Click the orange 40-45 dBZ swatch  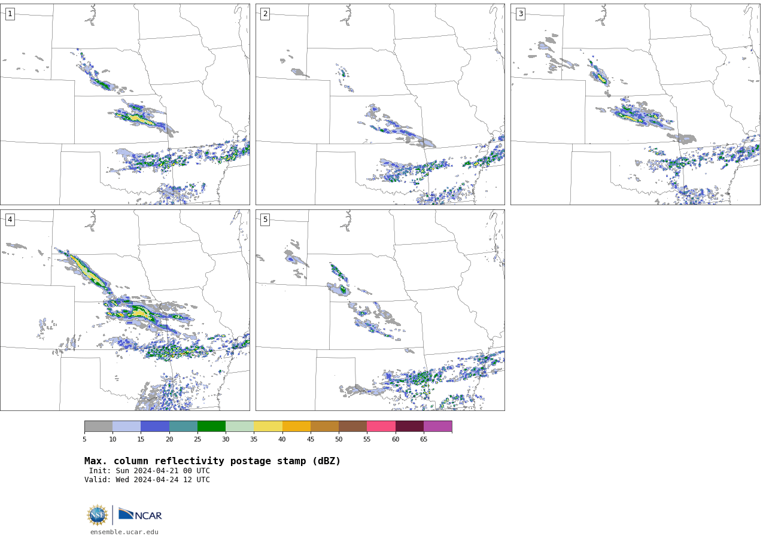[x=296, y=426]
